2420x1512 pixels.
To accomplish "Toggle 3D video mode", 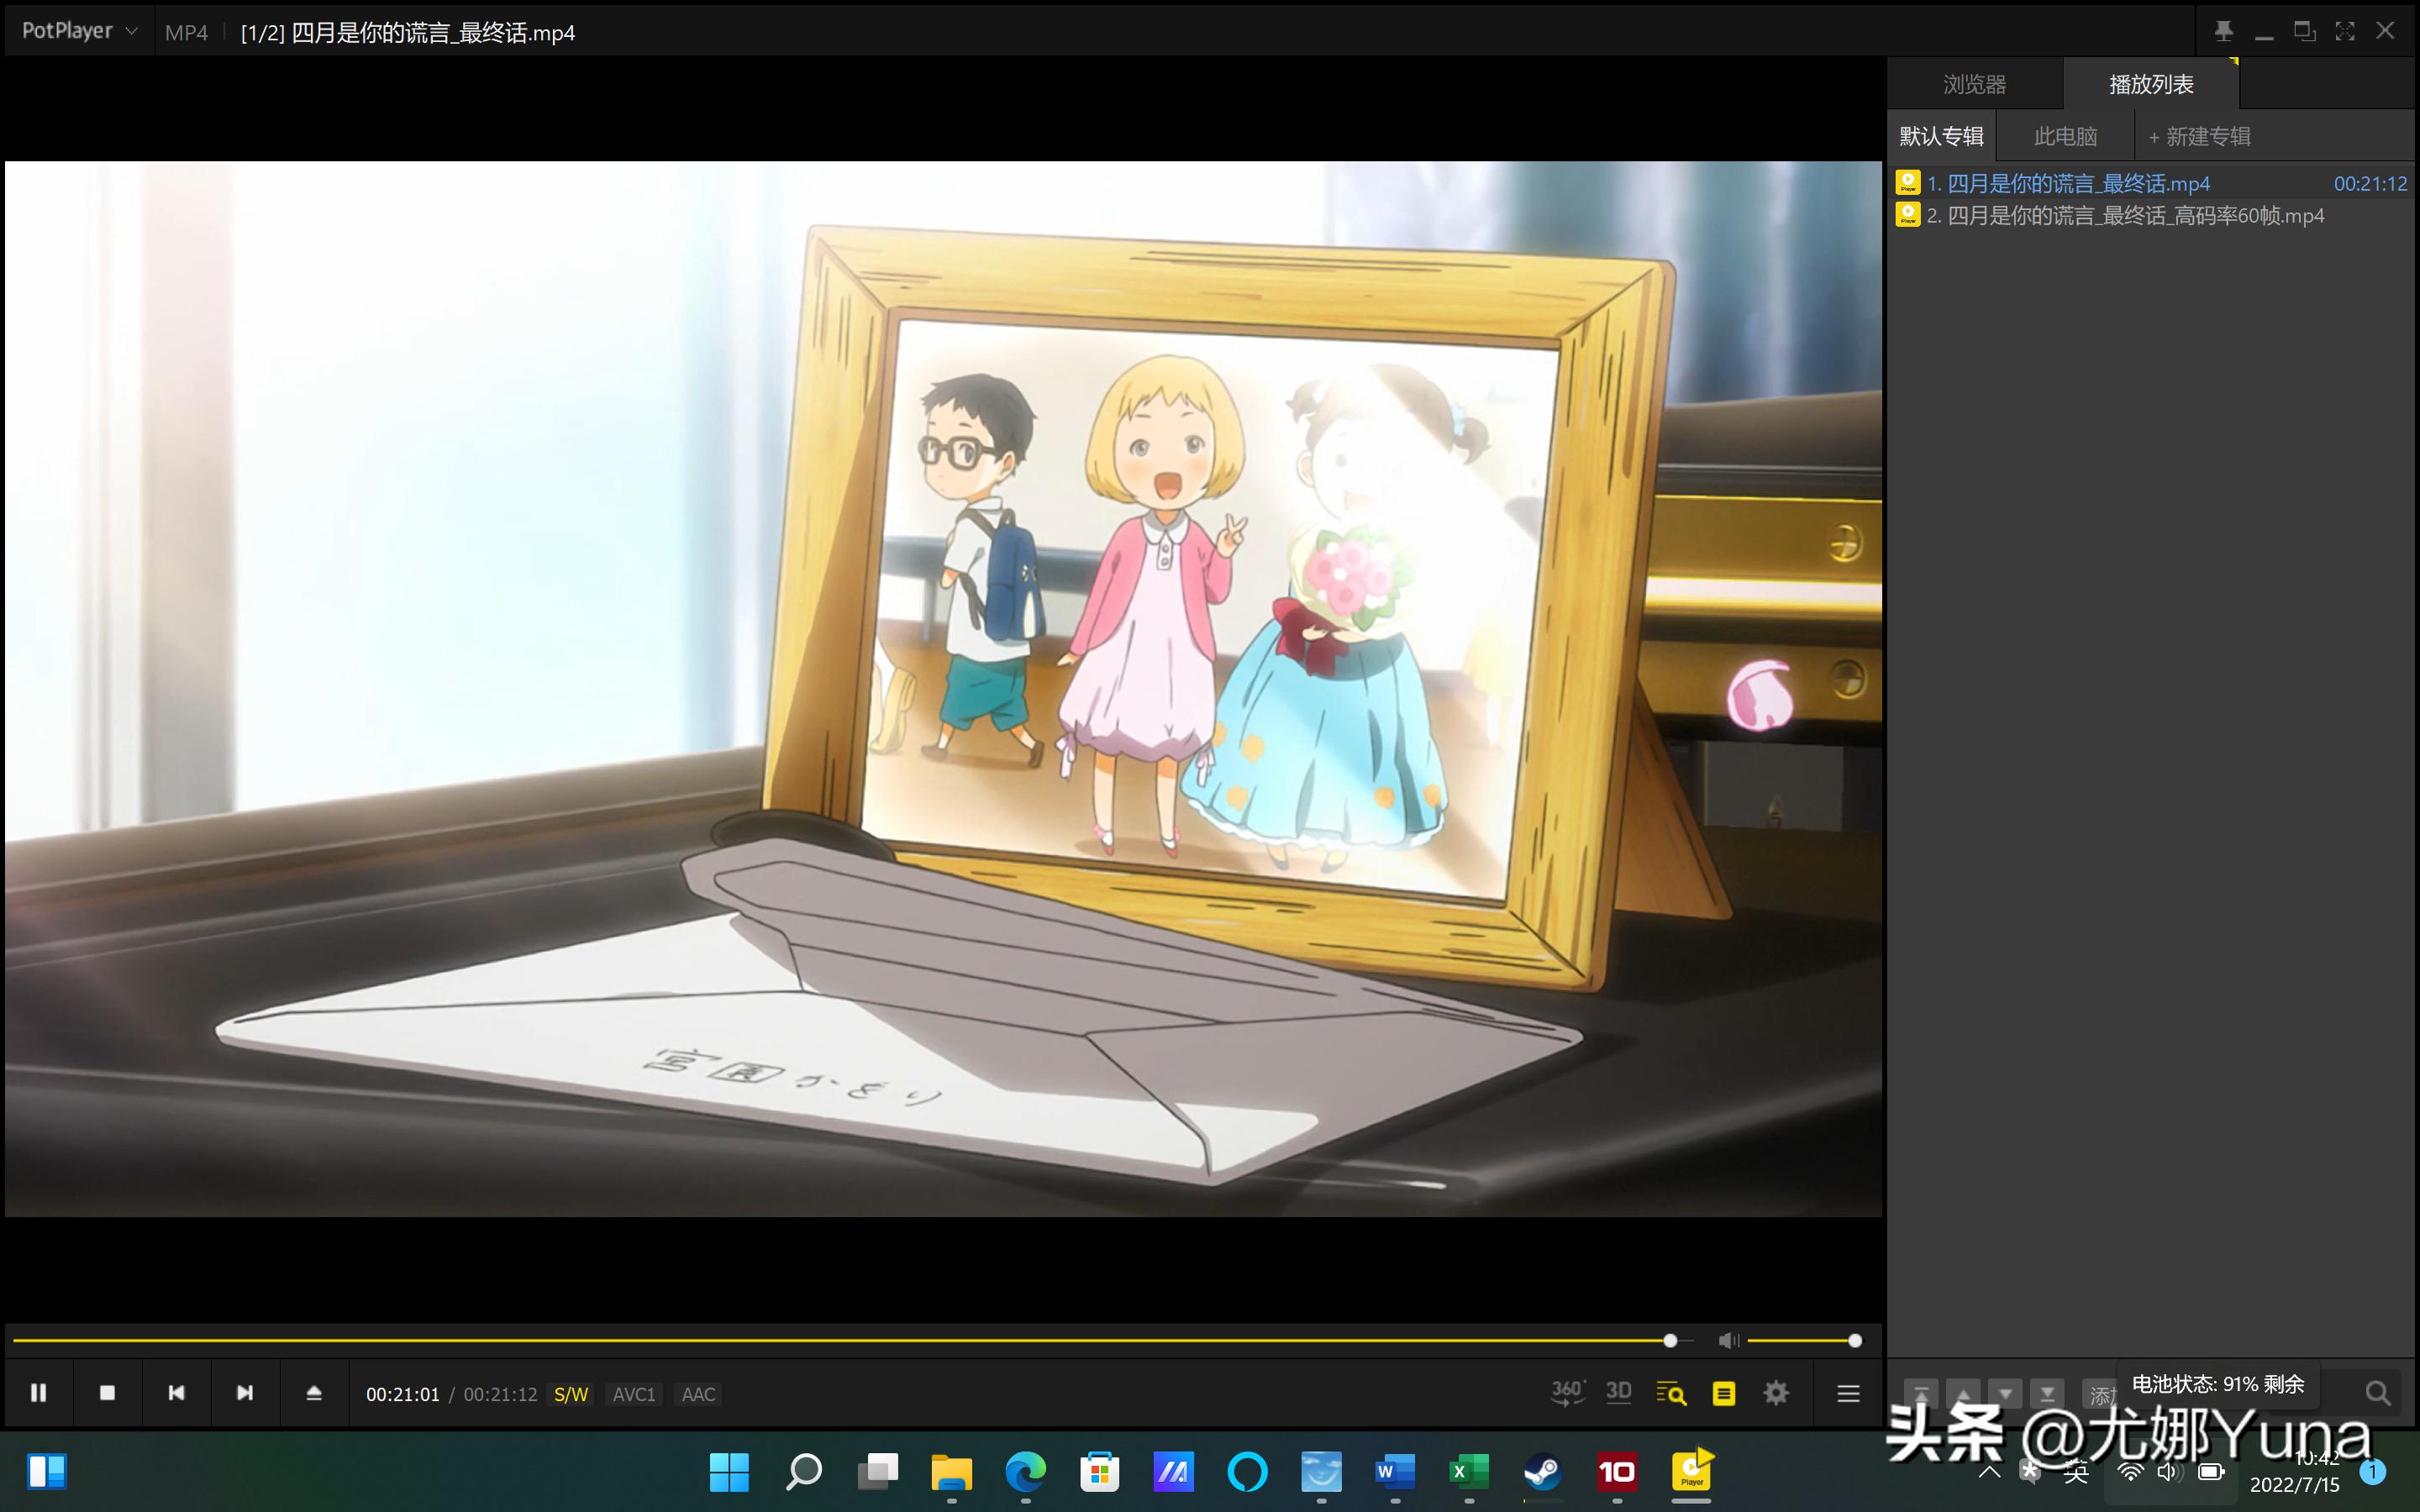I will click(x=1618, y=1393).
